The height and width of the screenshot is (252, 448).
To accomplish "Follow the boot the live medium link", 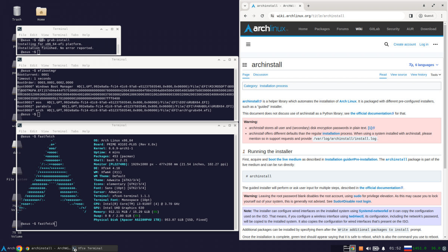I will [x=285, y=159].
